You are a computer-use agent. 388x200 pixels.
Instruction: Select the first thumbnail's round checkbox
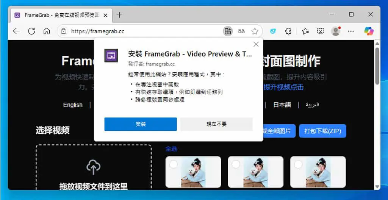click(x=174, y=164)
